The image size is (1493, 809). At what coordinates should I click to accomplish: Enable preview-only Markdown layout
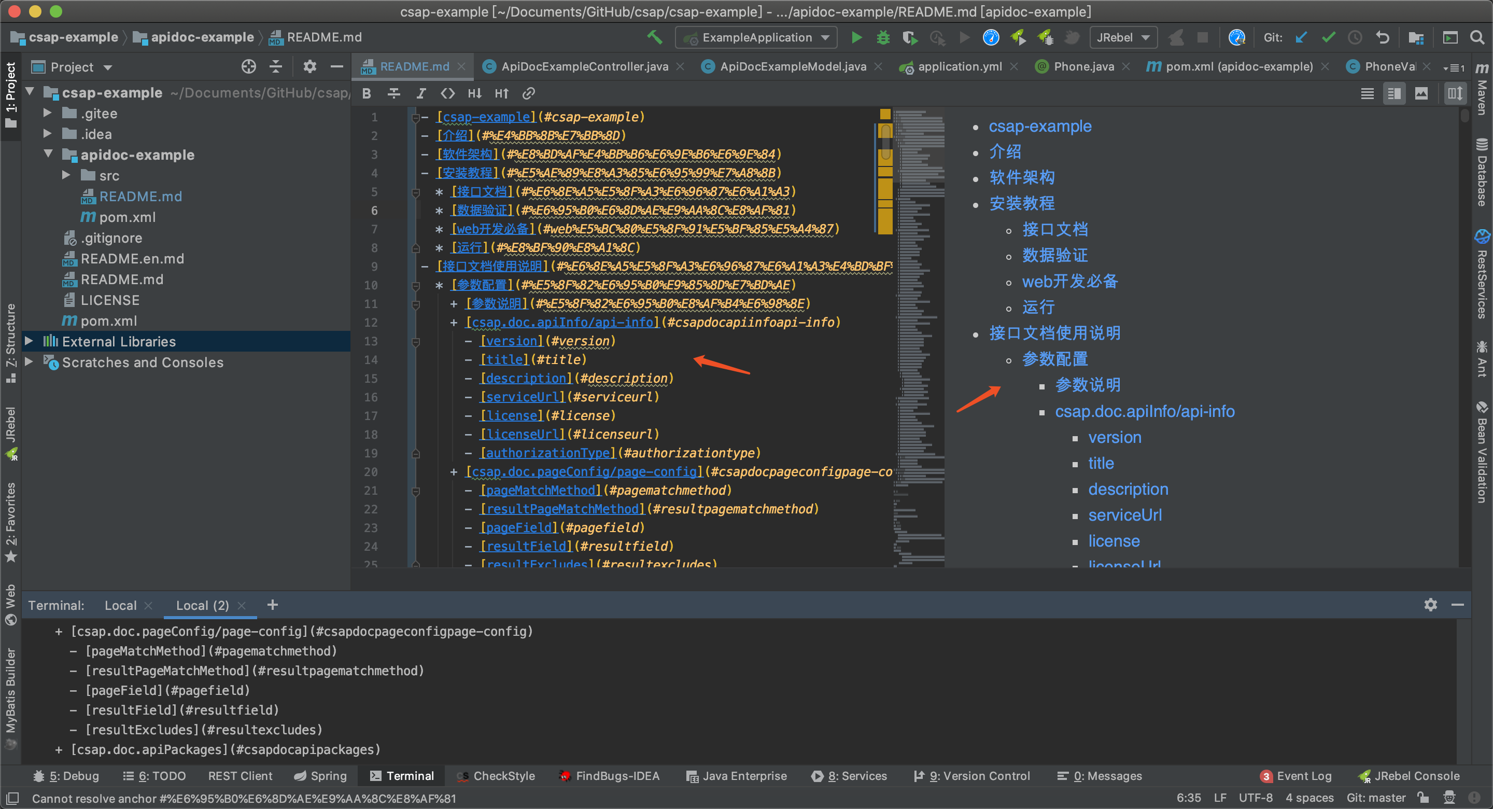pos(1421,93)
